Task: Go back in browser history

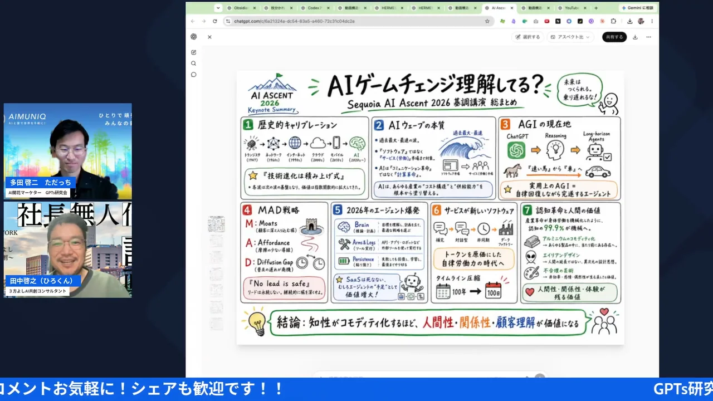Action: click(x=193, y=21)
